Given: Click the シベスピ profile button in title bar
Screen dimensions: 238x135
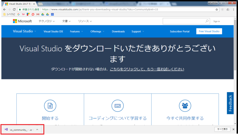Looking at the screenshot, I should [x=213, y=3].
